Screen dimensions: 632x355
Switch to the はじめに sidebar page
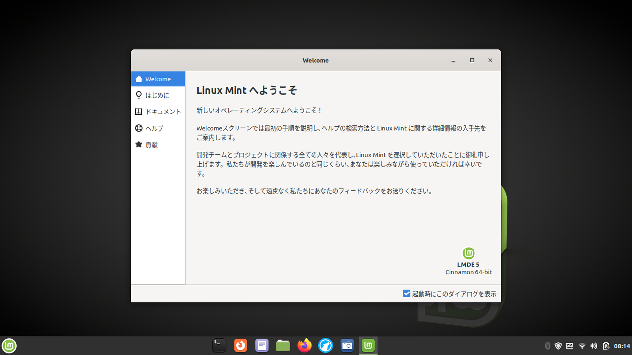point(158,95)
